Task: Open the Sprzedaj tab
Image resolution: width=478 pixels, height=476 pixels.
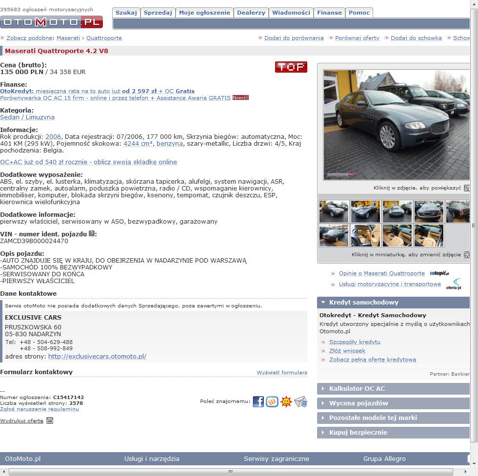Action: 158,13
